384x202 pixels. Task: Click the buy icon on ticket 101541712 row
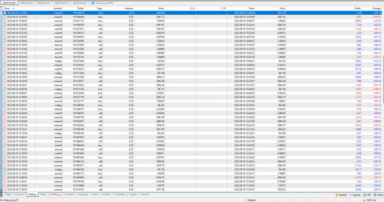point(5,21)
